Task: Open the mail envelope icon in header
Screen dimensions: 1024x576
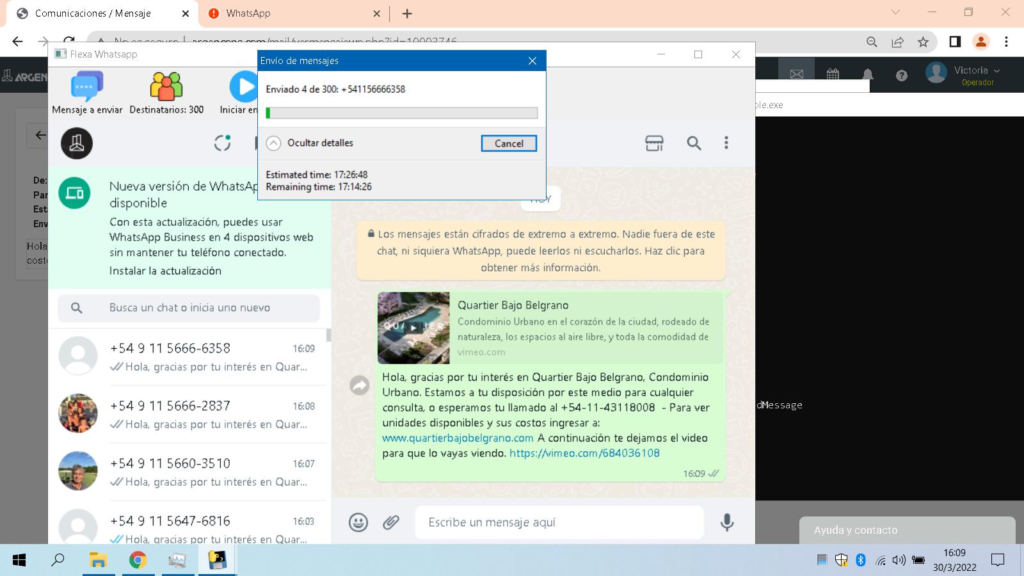Action: point(797,74)
